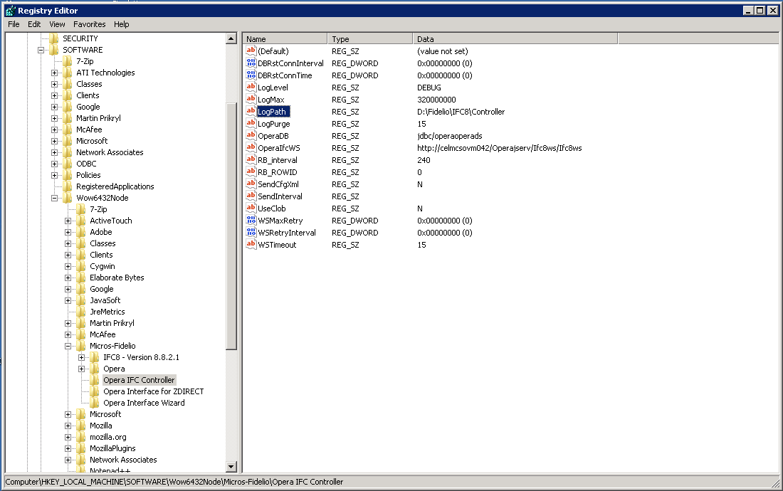Click the tree scrollbar down arrow
Viewport: 783px width, 491px height.
coord(231,467)
